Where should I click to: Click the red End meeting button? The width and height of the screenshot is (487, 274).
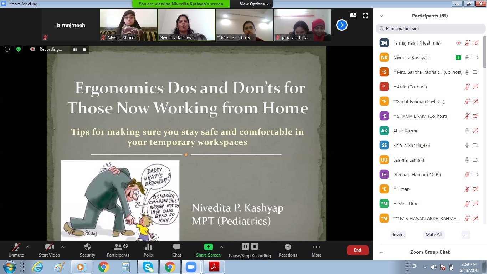coord(358,250)
